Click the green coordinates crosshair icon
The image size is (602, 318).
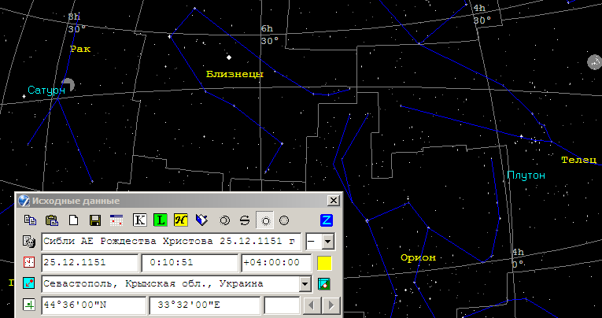point(29,305)
